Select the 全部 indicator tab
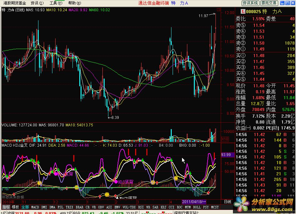Screen dimensions: 296x214 click(25, 207)
